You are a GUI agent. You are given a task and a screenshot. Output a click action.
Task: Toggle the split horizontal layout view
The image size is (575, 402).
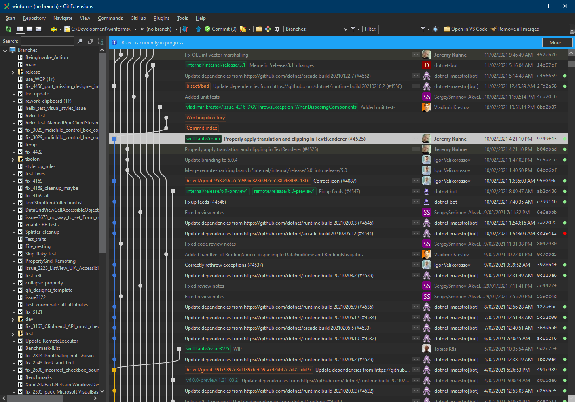pyautogui.click(x=30, y=29)
